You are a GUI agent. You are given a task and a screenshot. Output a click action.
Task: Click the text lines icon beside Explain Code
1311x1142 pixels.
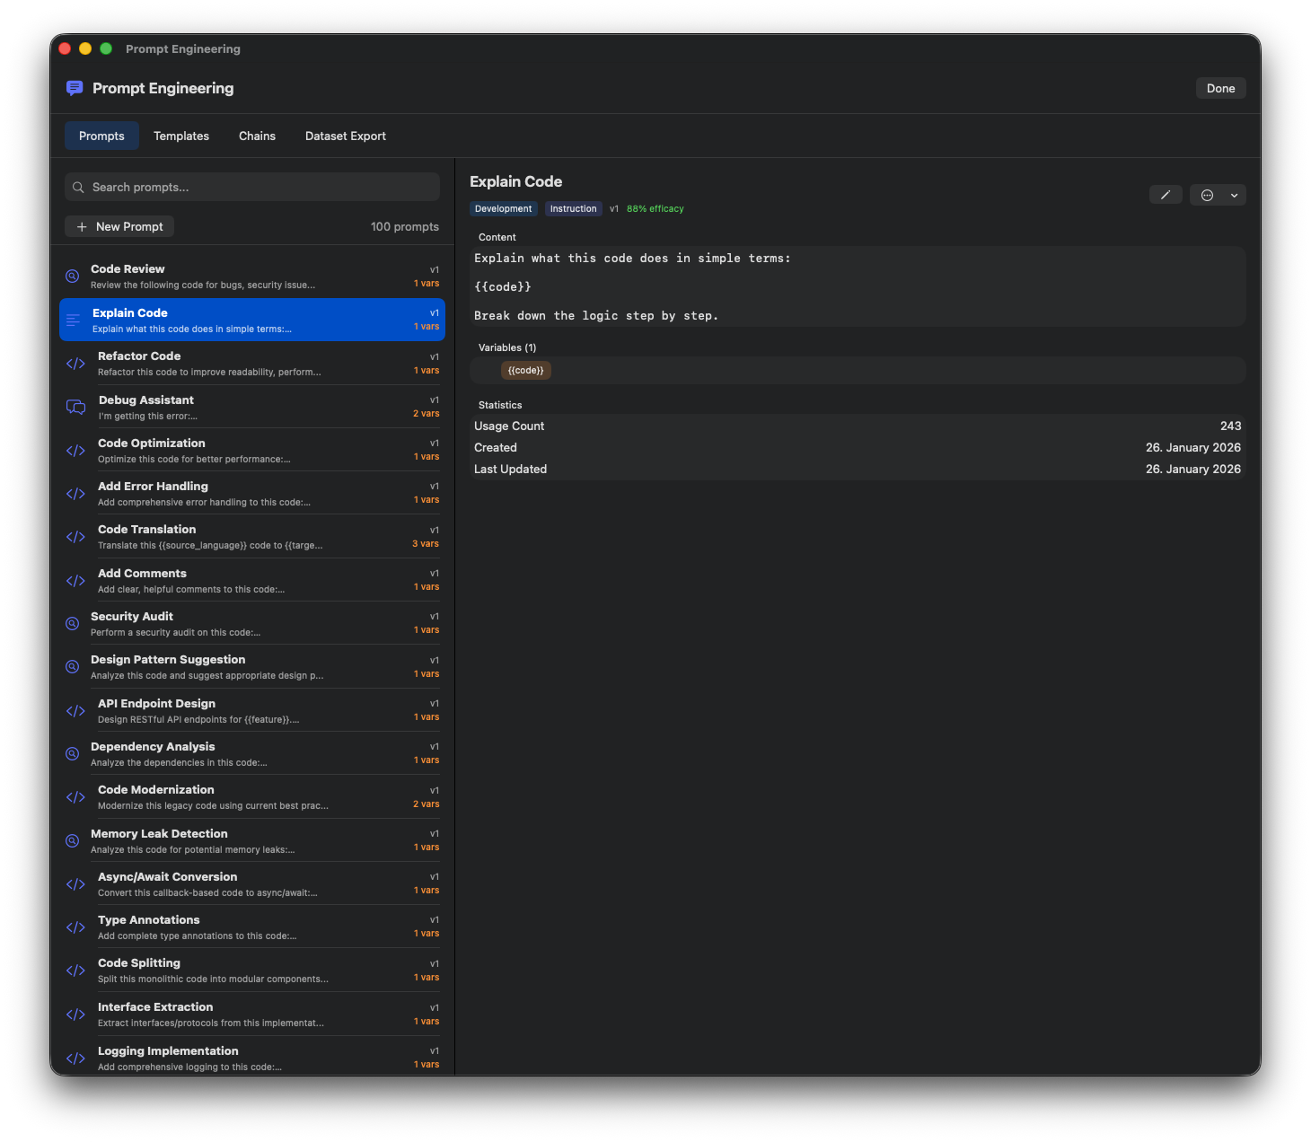pyautogui.click(x=74, y=321)
